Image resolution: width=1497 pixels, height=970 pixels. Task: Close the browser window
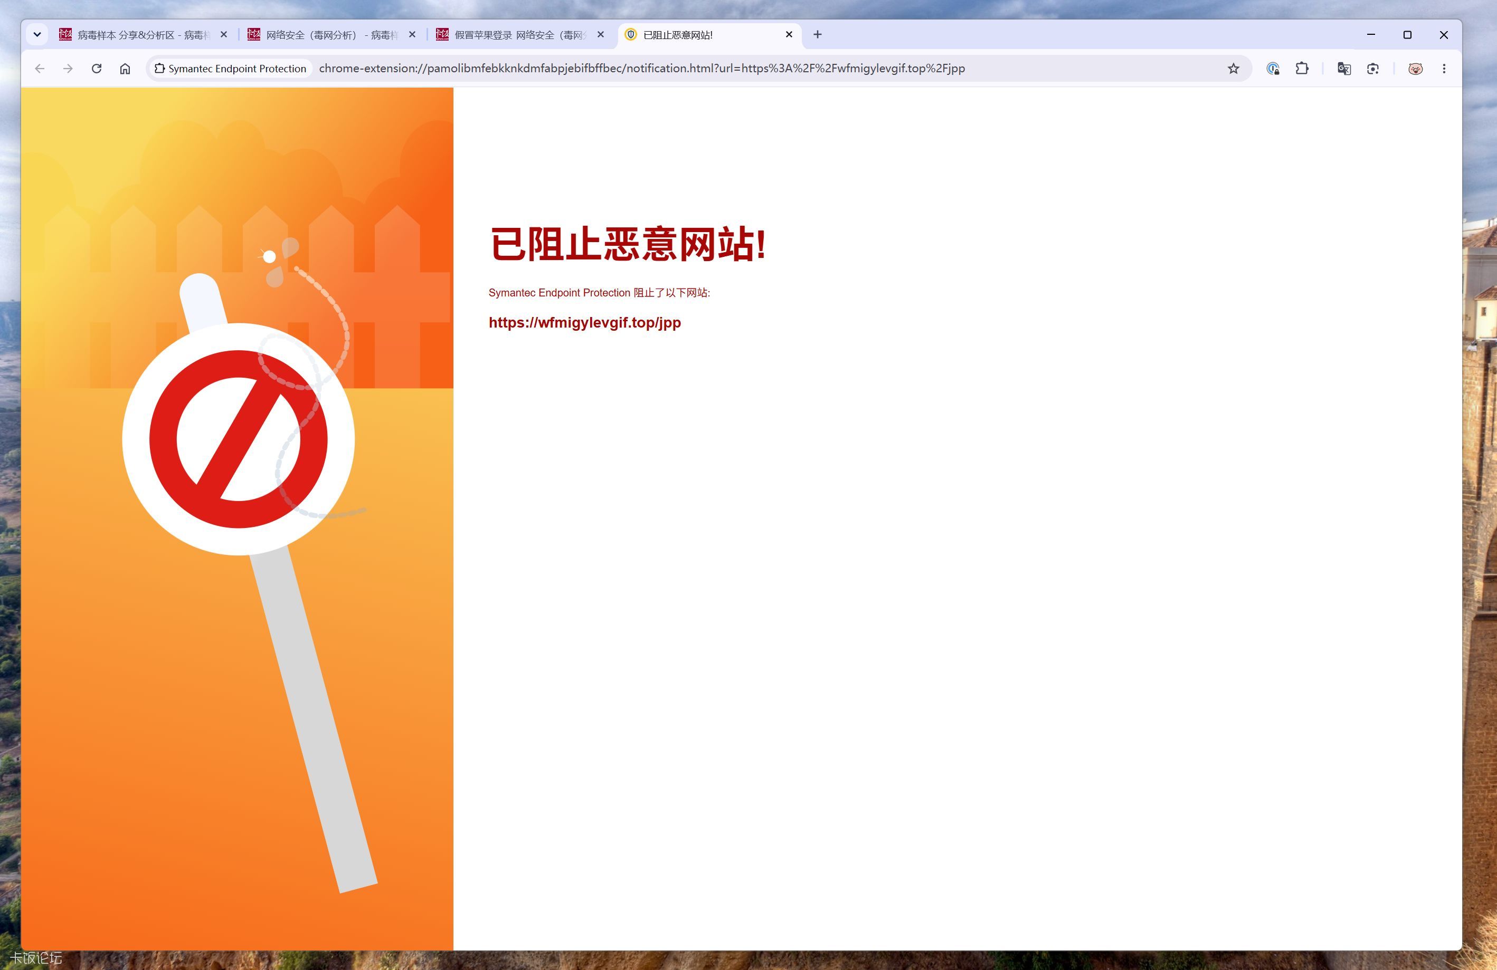pos(1444,35)
